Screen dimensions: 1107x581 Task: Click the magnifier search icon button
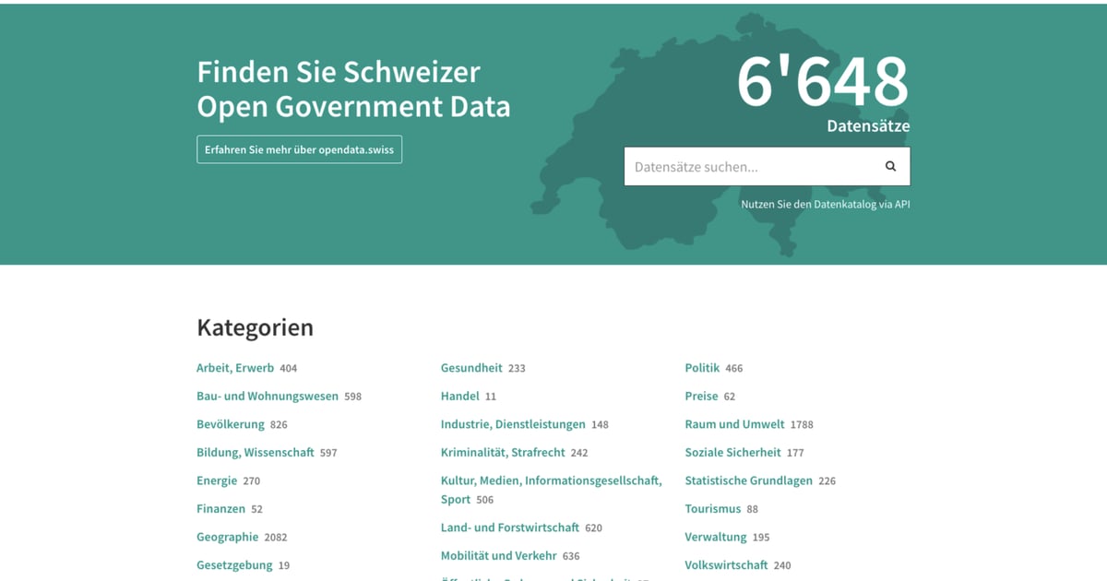(890, 167)
